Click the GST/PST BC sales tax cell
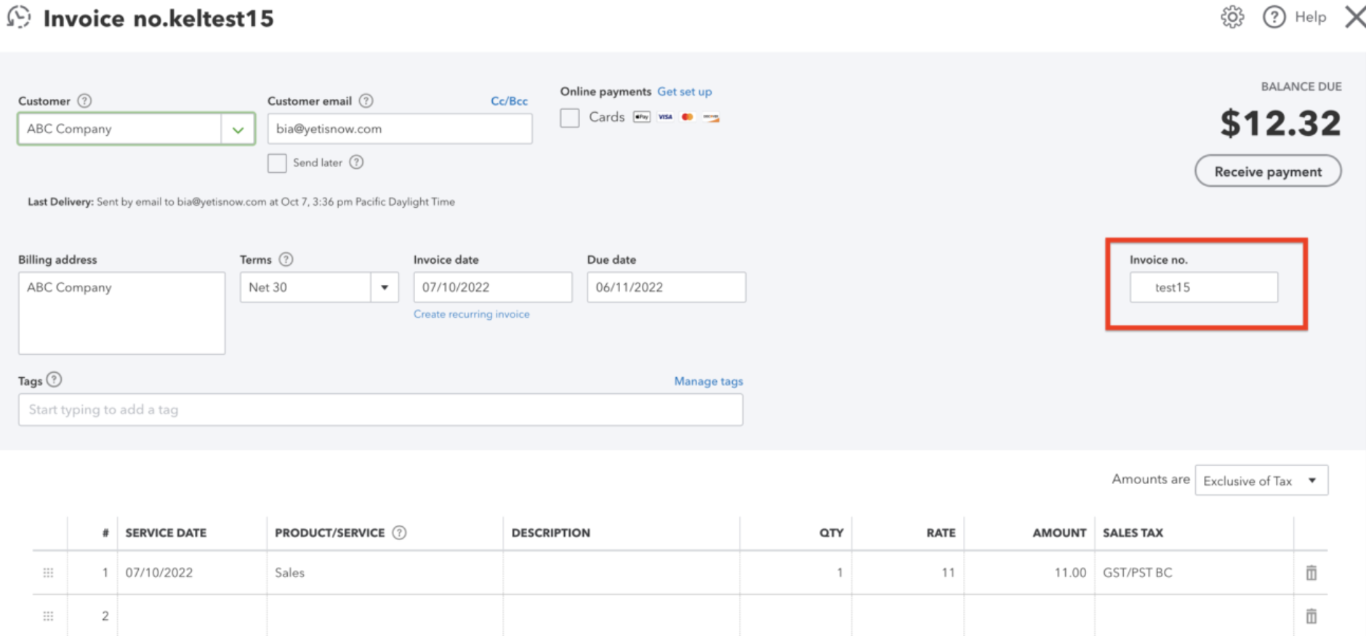The width and height of the screenshot is (1366, 636). tap(1194, 573)
